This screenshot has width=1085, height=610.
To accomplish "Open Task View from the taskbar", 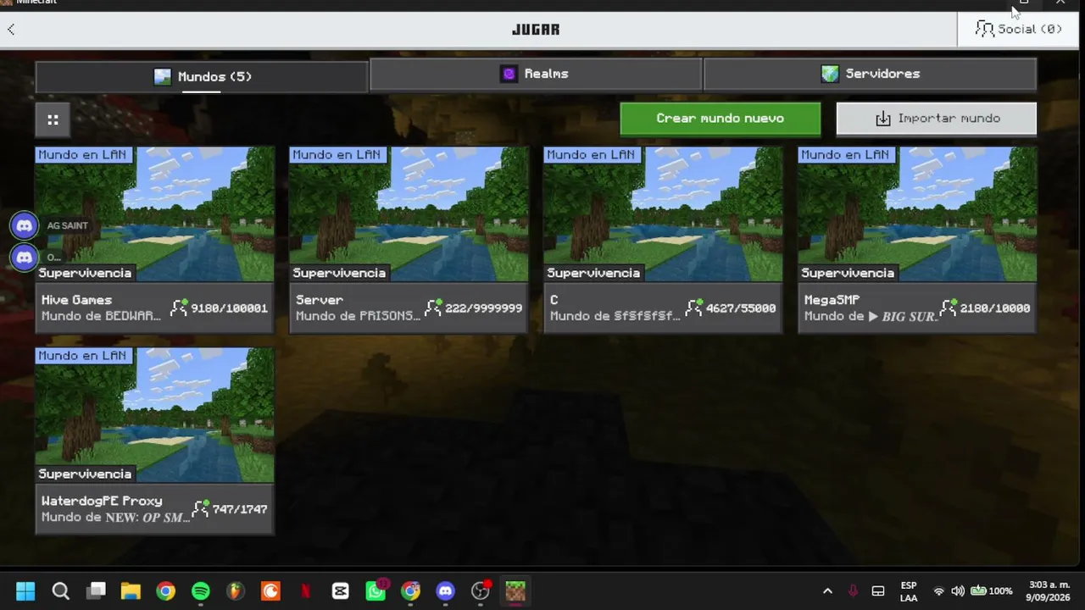I will [x=96, y=591].
